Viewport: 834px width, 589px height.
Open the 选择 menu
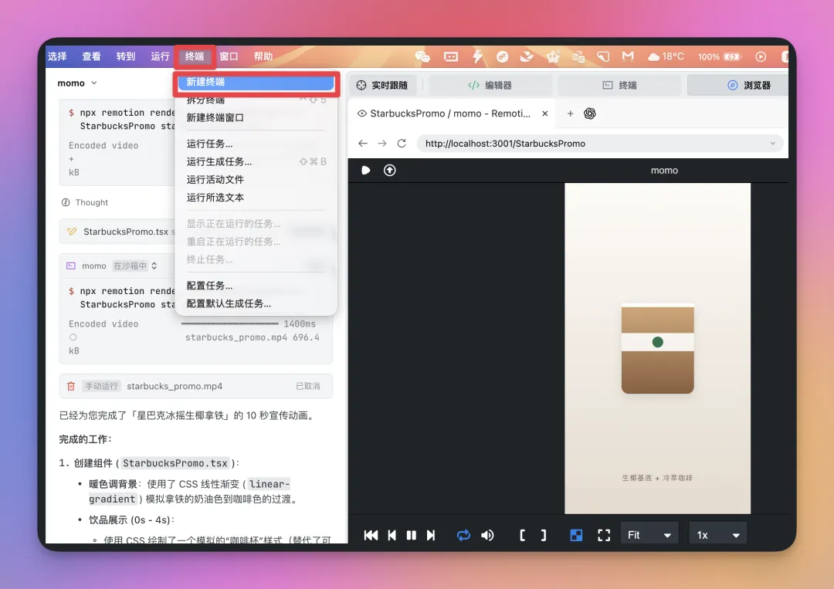[x=57, y=56]
